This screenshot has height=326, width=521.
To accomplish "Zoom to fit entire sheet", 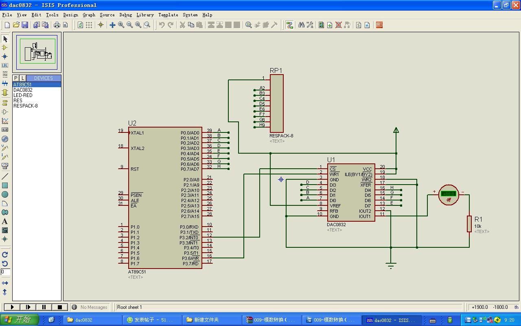I will (138, 25).
